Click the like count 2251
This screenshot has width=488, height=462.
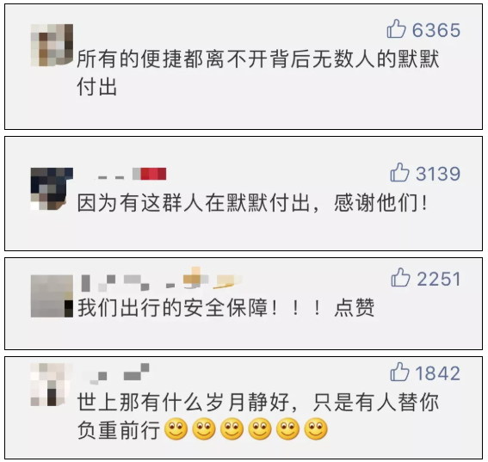point(439,279)
